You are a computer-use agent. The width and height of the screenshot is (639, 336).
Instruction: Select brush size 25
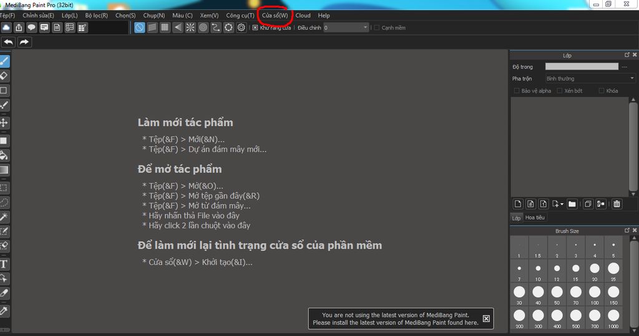point(613,272)
